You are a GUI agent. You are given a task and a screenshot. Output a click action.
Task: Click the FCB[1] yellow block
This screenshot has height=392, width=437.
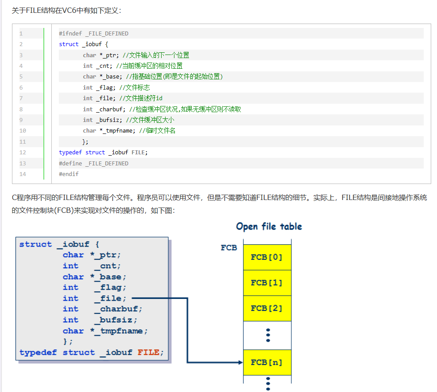click(267, 282)
